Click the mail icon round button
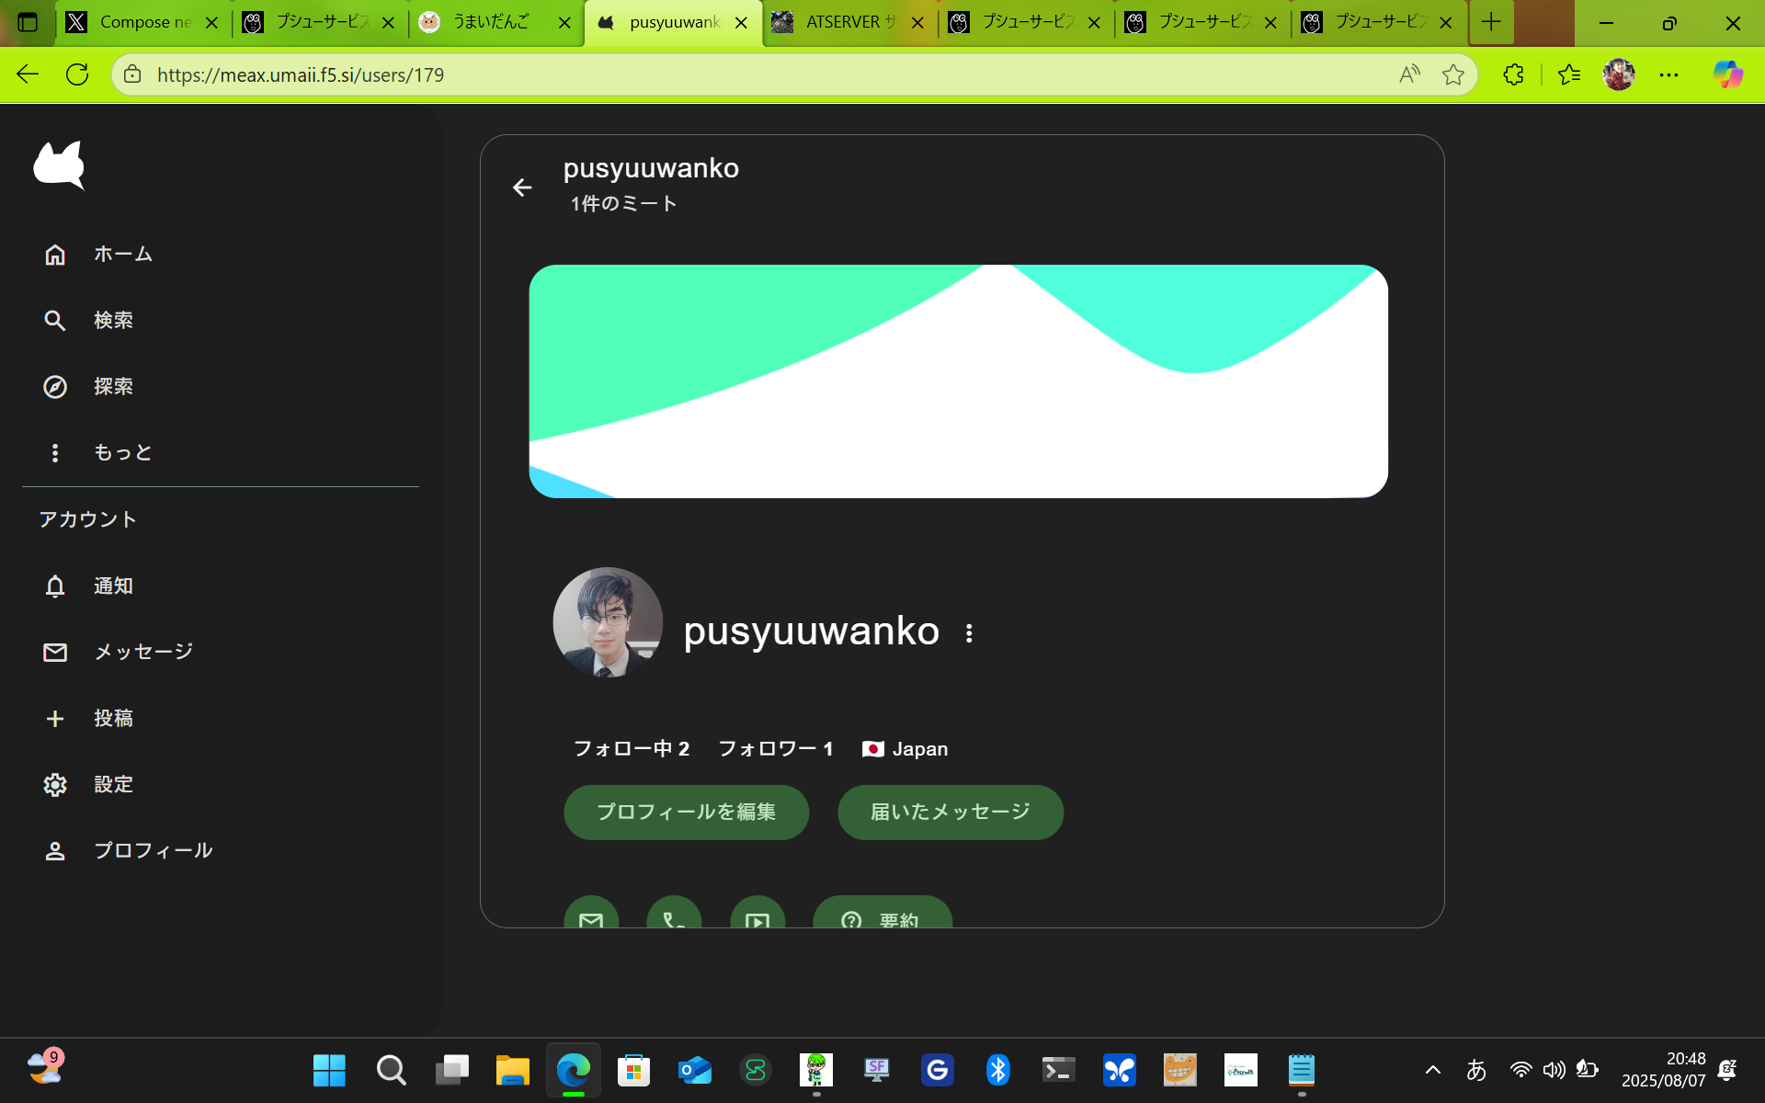 (x=591, y=913)
